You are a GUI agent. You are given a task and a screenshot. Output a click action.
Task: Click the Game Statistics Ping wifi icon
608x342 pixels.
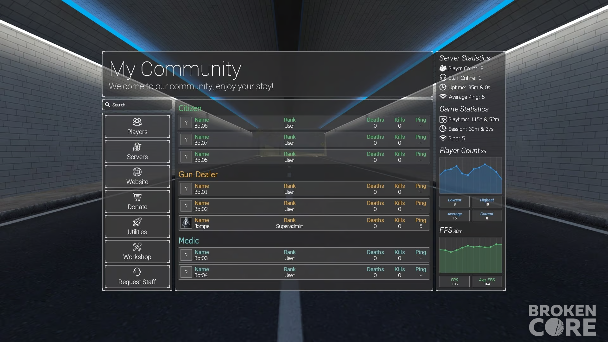443,138
